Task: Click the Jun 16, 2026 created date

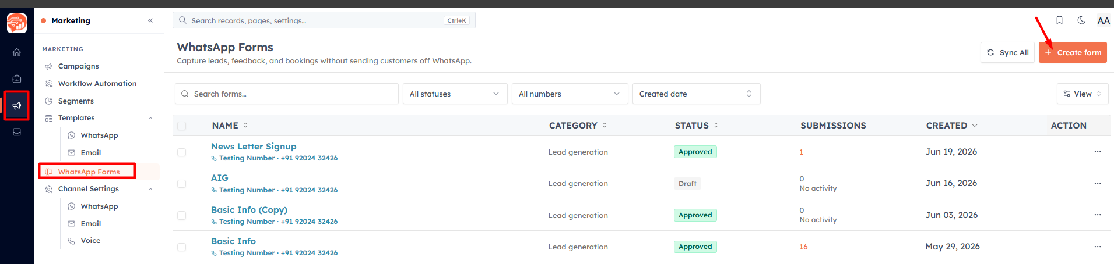Action: [x=951, y=183]
